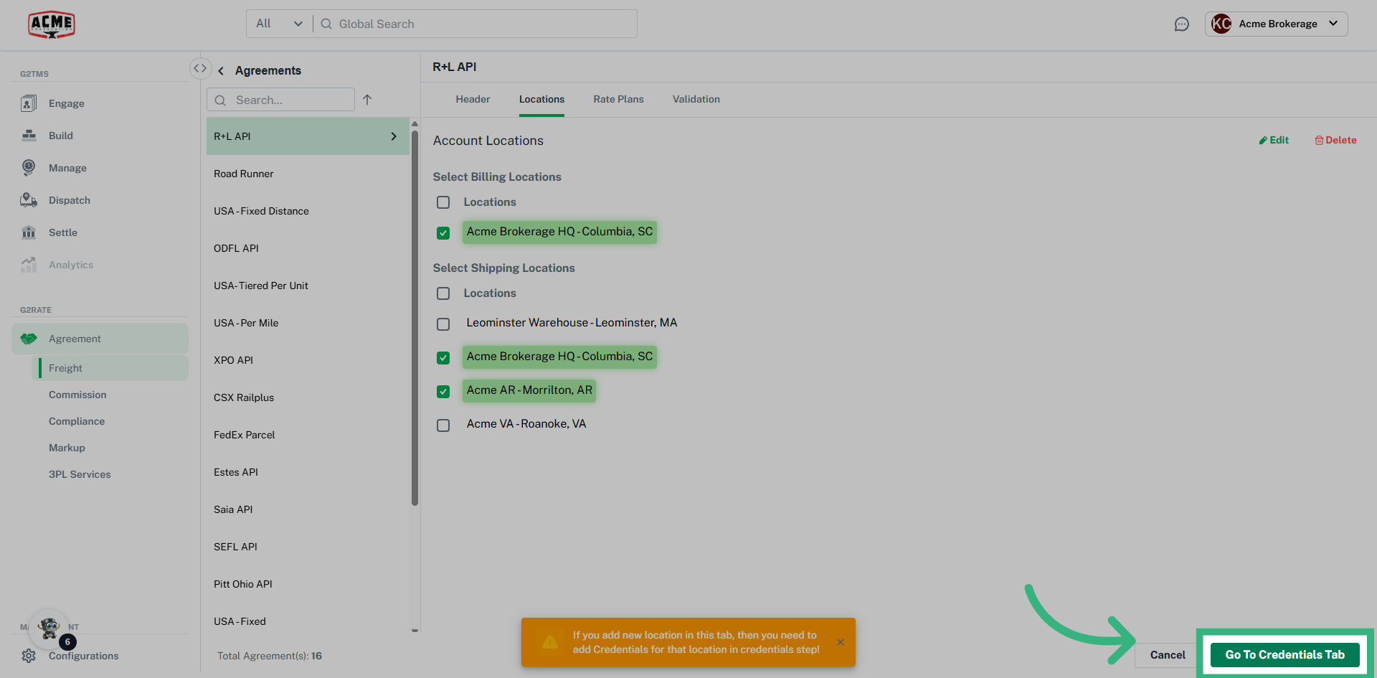Uncheck Acme AR - Morrilton shipping location

443,392
